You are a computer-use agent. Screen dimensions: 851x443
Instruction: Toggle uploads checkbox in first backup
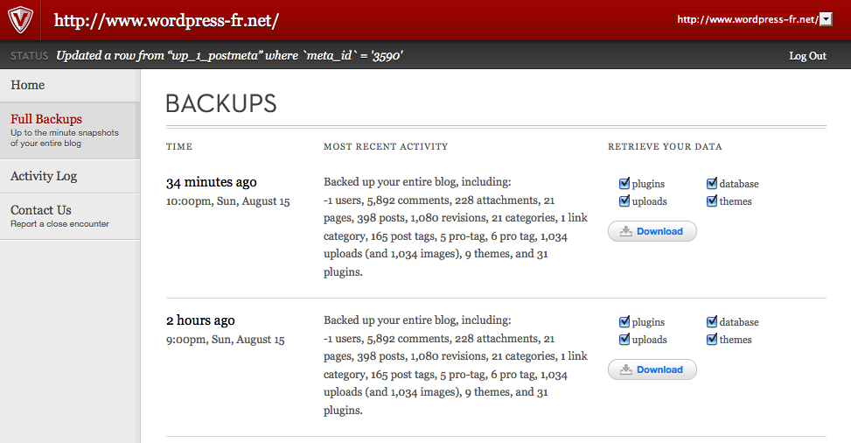tap(624, 201)
